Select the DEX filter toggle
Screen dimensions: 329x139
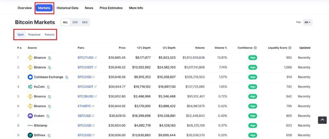tap(85, 22)
